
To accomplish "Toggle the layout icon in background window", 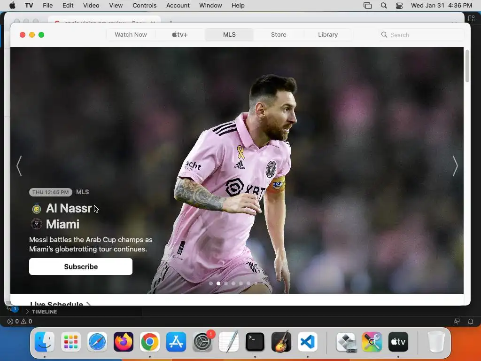I will coord(472,18).
